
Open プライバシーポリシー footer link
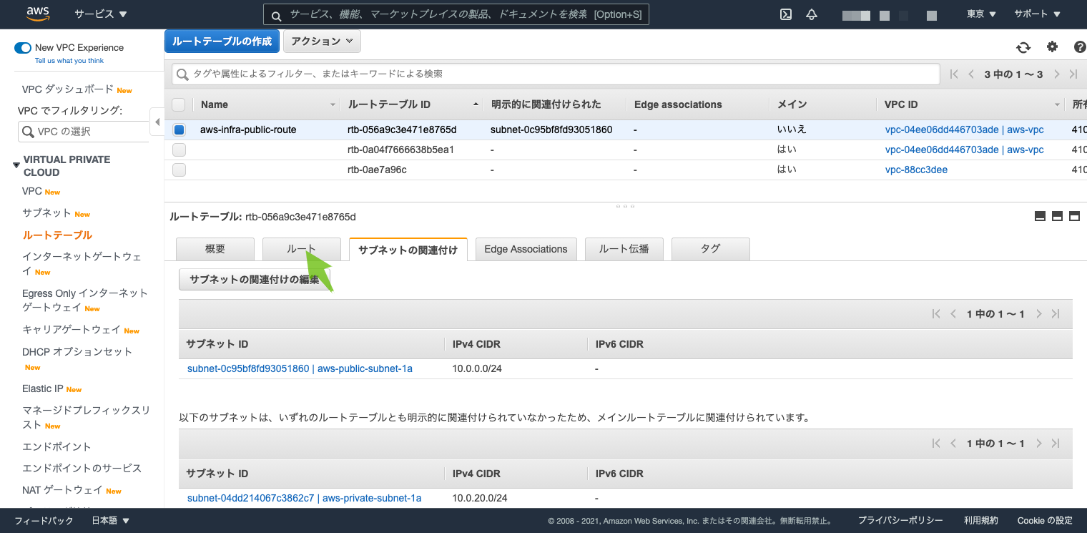(900, 521)
